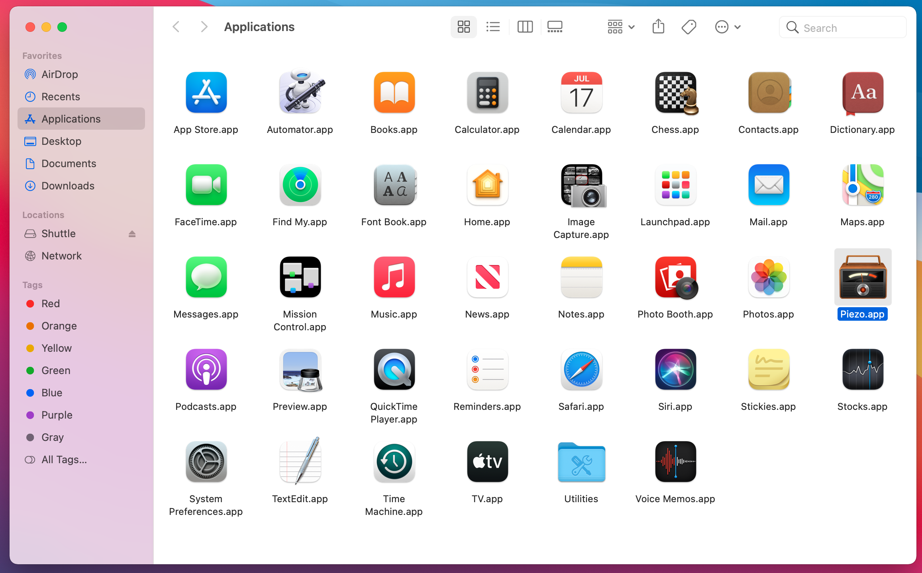This screenshot has width=922, height=573.
Task: Click the Share toolbar button
Action: pos(658,27)
